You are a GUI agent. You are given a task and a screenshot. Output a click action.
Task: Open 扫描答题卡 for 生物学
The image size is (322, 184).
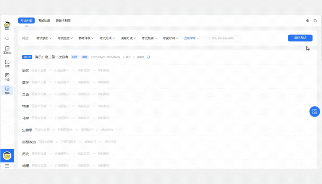65,130
